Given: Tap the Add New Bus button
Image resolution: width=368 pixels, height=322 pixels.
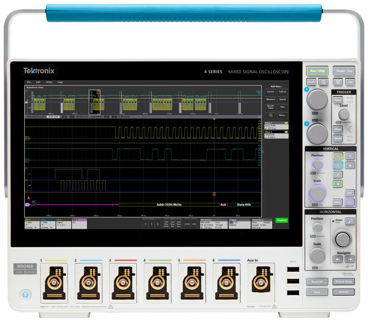Looking at the screenshot, I should (x=179, y=223).
